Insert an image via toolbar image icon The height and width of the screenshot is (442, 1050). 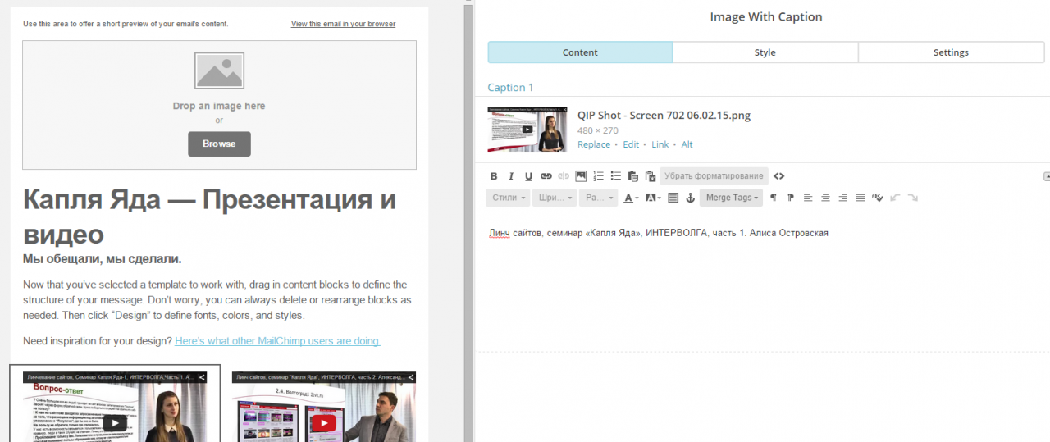click(581, 176)
